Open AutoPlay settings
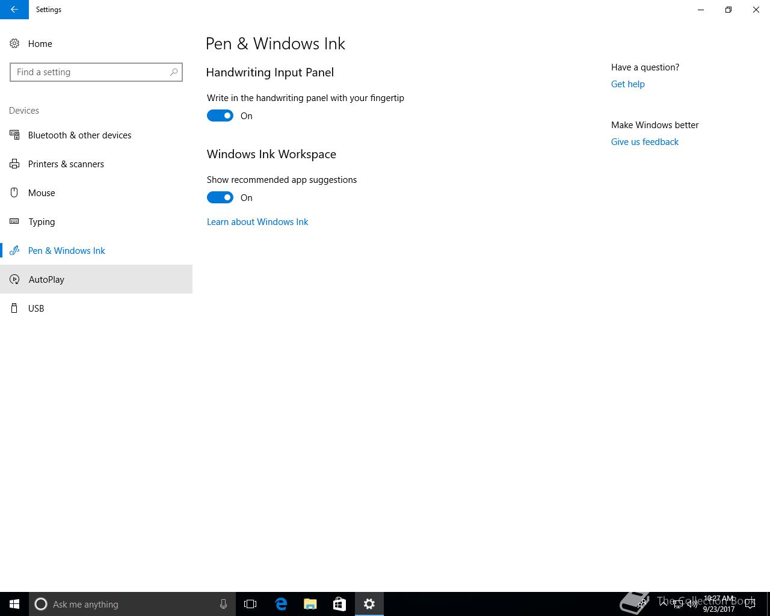The width and height of the screenshot is (770, 616). (x=96, y=279)
